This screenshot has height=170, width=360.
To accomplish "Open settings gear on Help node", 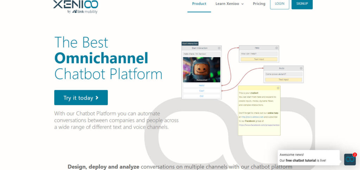I will 276,48.
